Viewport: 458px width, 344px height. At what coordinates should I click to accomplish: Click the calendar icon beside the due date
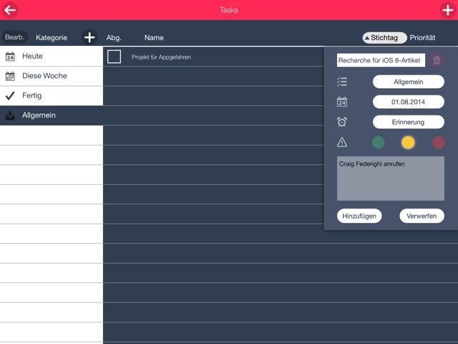(x=342, y=102)
